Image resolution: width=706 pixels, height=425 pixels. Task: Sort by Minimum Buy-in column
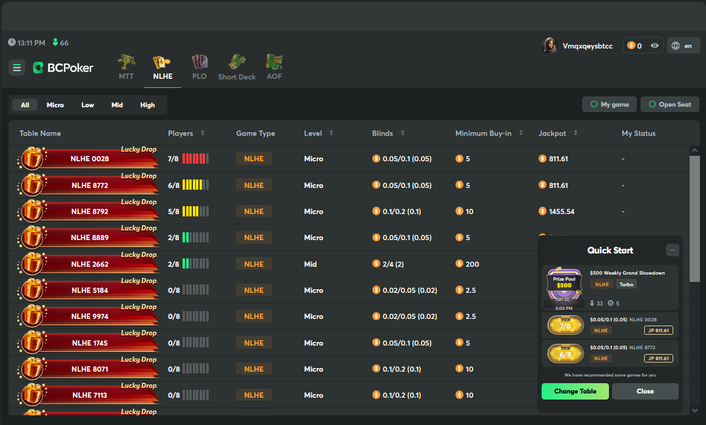[x=521, y=133]
